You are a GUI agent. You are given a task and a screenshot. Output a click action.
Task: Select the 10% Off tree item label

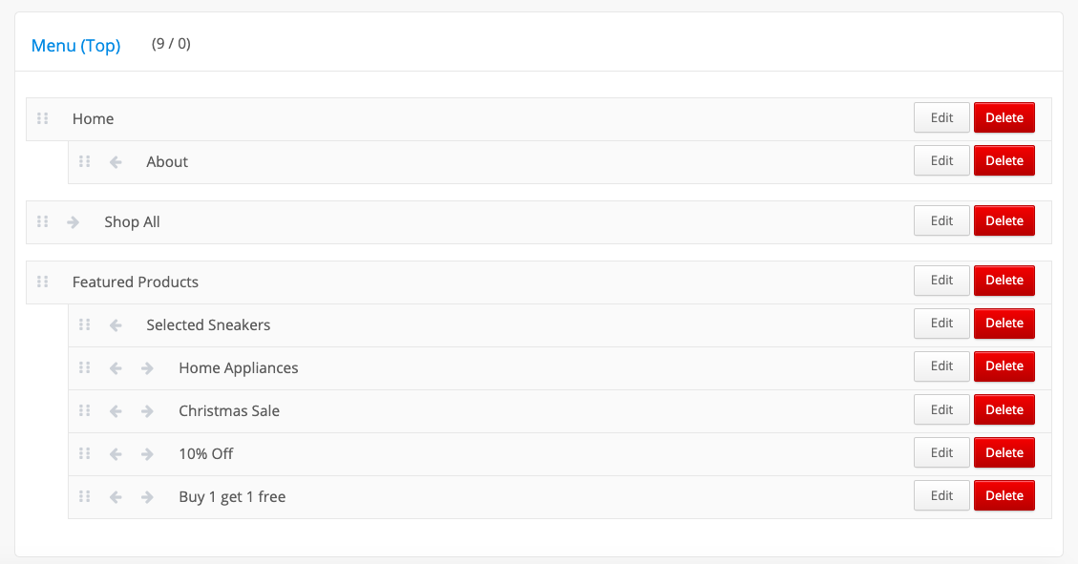pos(205,454)
